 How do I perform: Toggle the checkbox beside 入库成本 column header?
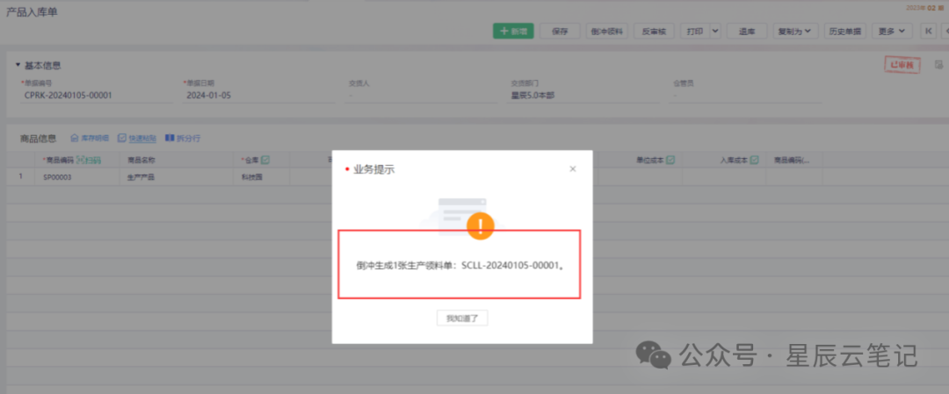click(754, 160)
